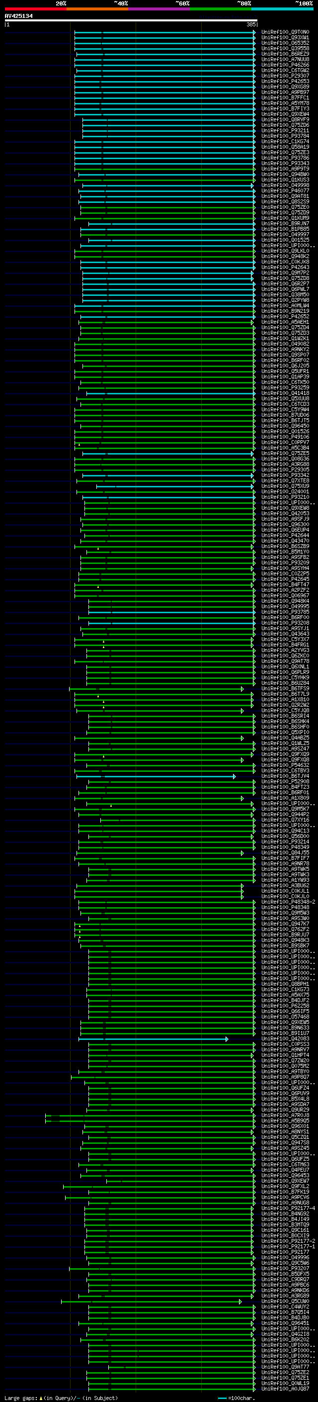Select hit label UniRef100_P42653
This screenshot has height=1402, width=318.
point(285,81)
